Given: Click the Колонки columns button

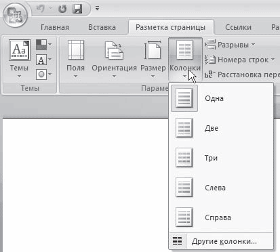Looking at the screenshot, I should [x=185, y=59].
